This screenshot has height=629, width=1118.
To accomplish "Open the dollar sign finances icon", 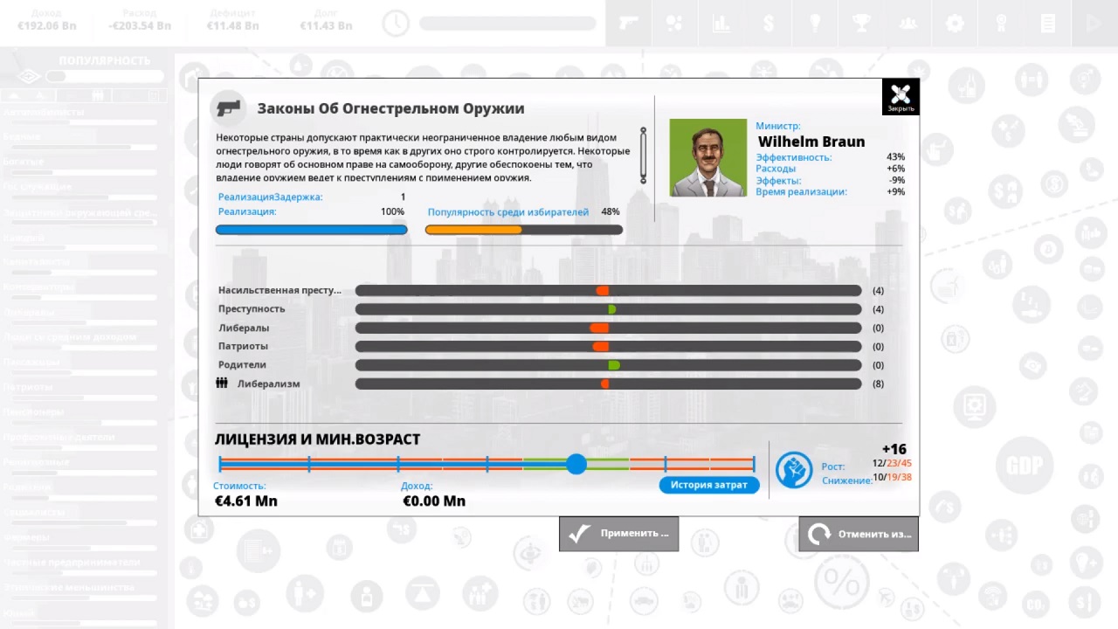I will 769,24.
